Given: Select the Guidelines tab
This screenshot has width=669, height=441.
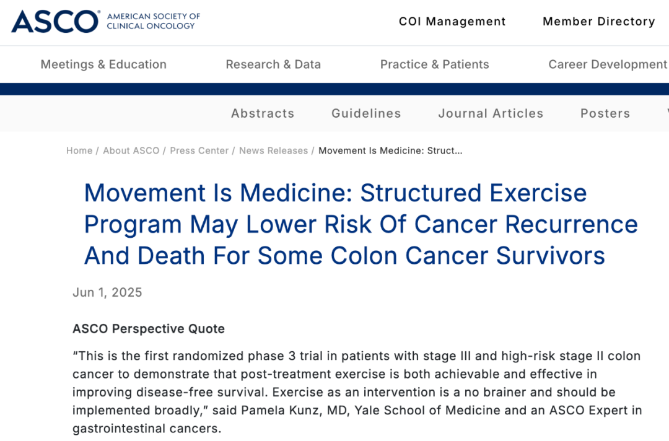Looking at the screenshot, I should [x=366, y=113].
